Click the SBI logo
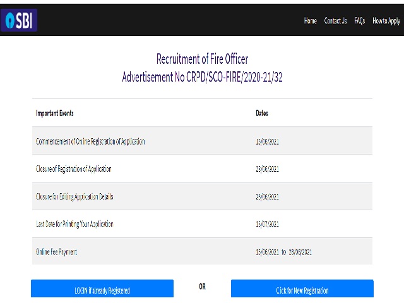 [19, 20]
